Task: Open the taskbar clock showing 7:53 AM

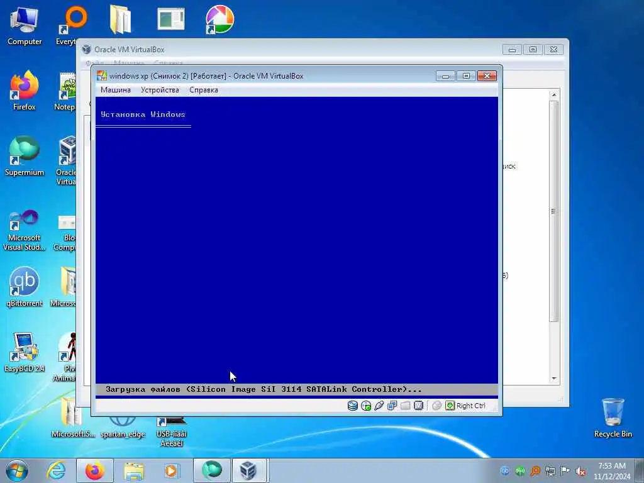Action: tap(612, 471)
